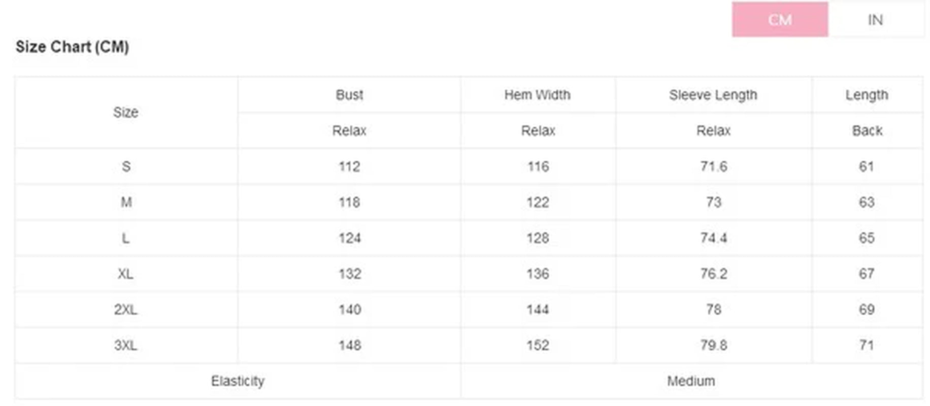Click the Medium elasticity value

(x=691, y=381)
